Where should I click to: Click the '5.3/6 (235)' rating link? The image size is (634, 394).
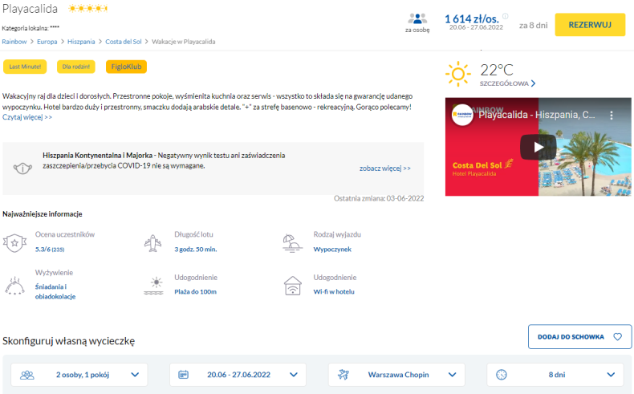click(x=49, y=250)
